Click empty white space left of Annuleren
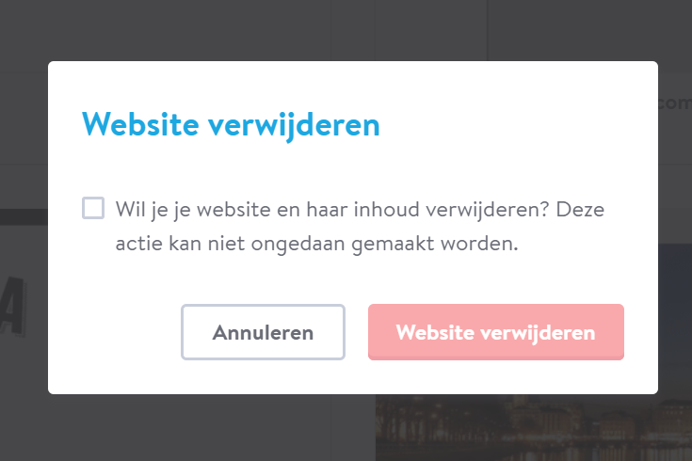Viewport: 692px width, 461px height. 115,332
